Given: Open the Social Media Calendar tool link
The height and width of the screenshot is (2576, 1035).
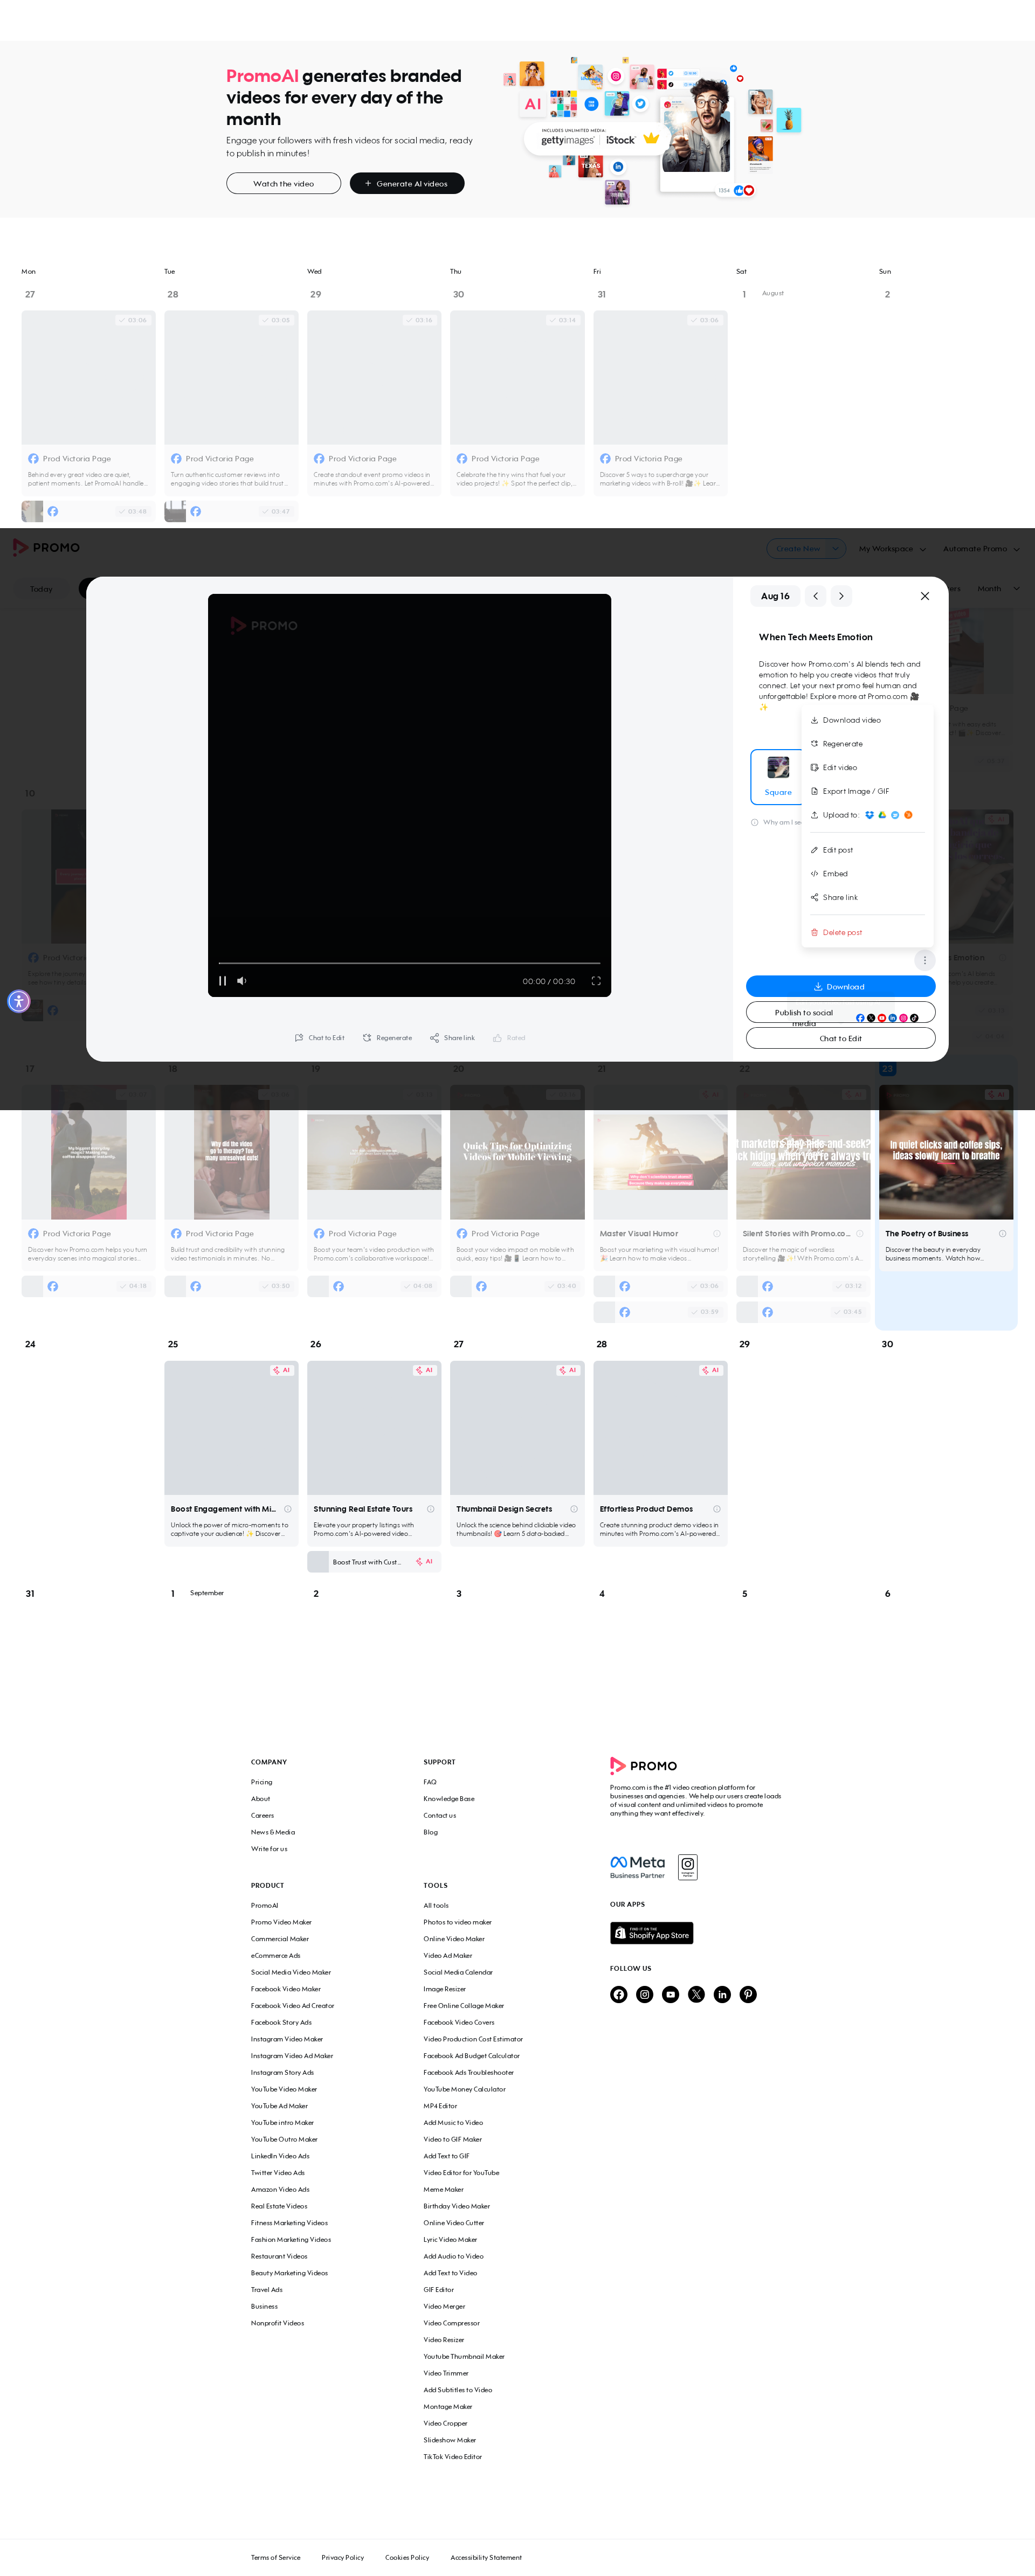Looking at the screenshot, I should [458, 1972].
